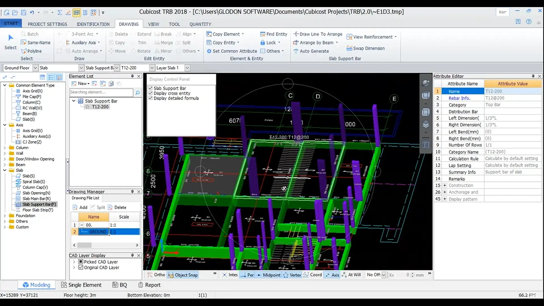Viewport: 544px width, 306px height.
Task: Enable Picked CAD Layer checkbox
Action: (81, 262)
